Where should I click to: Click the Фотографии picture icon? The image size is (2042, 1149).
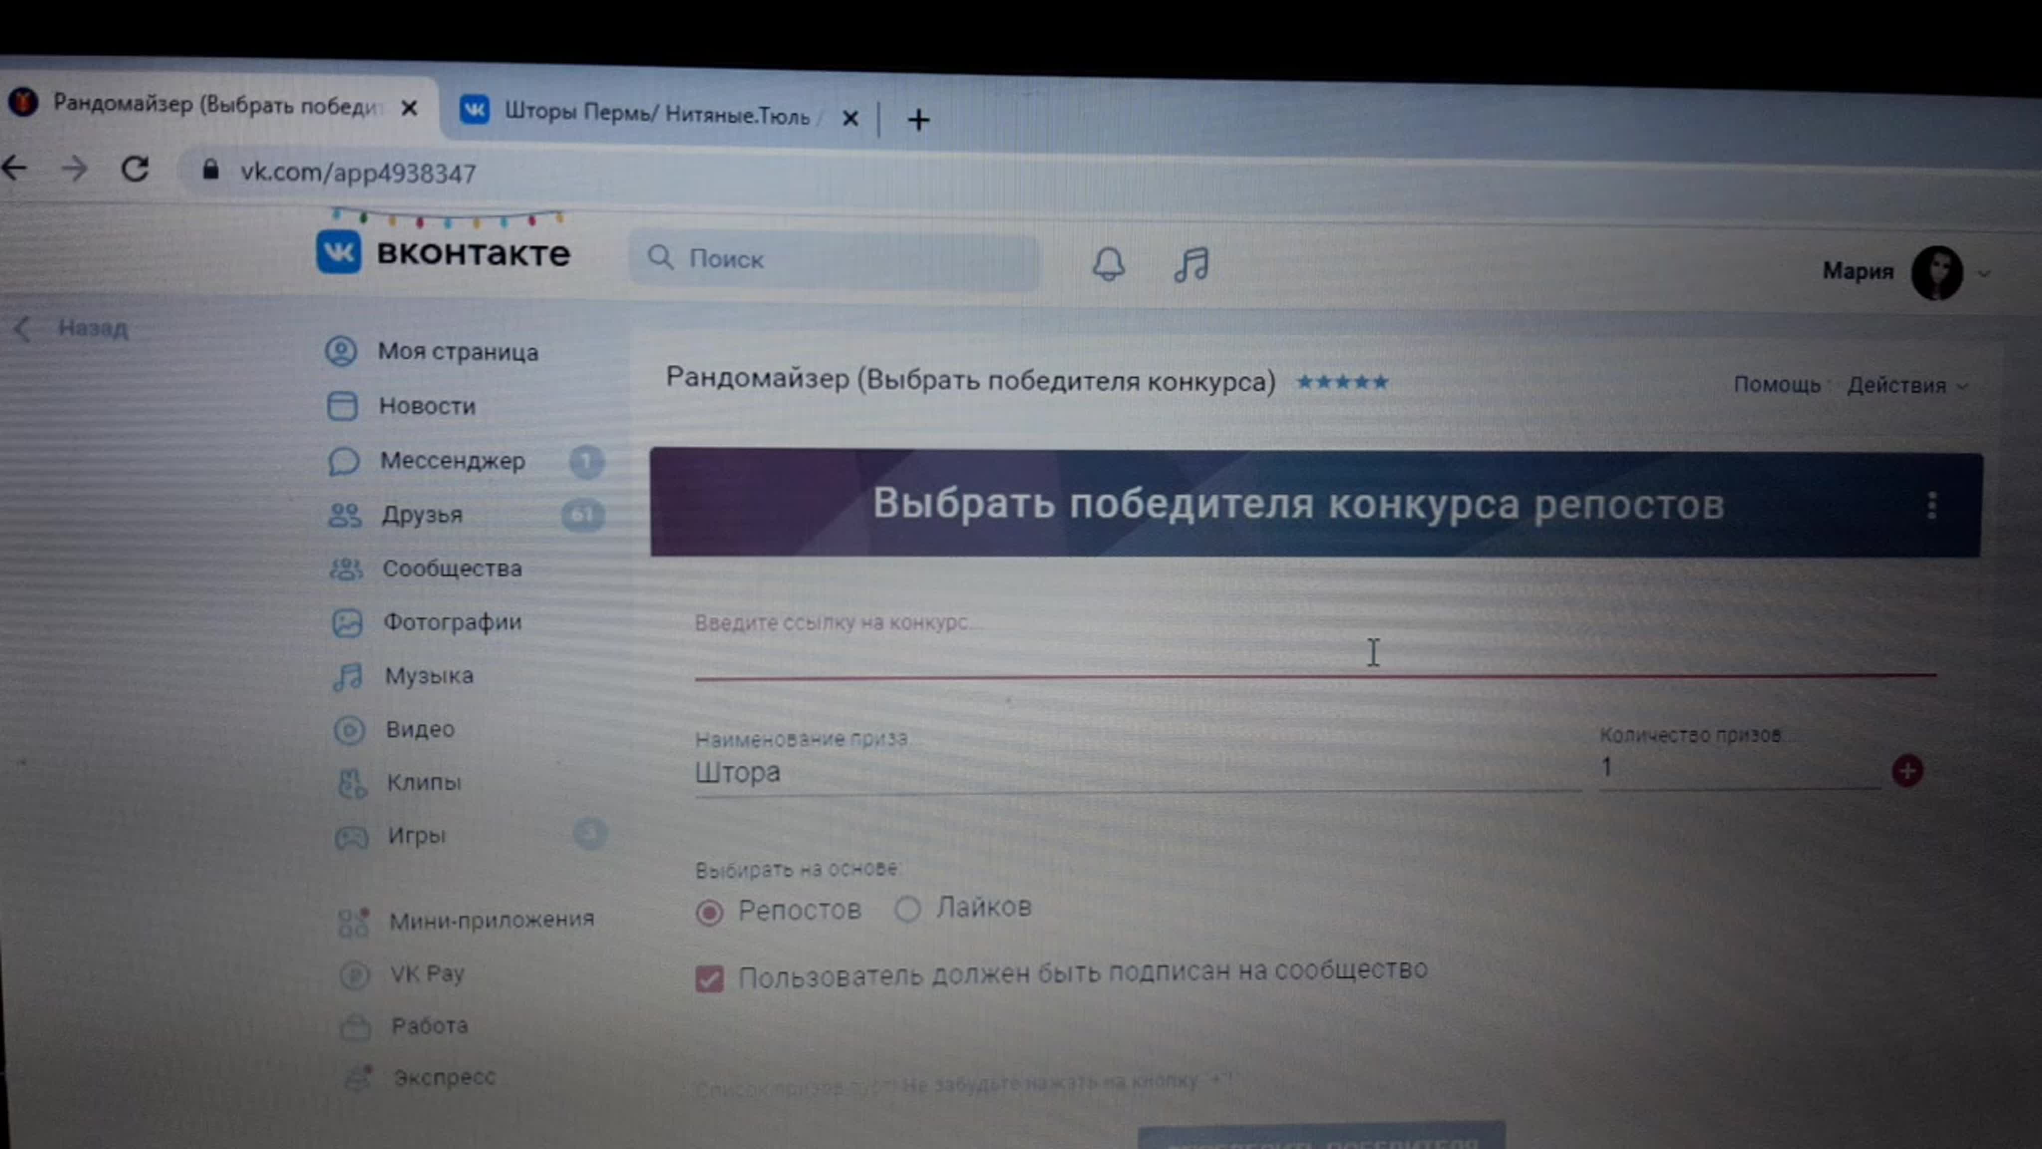coord(347,622)
